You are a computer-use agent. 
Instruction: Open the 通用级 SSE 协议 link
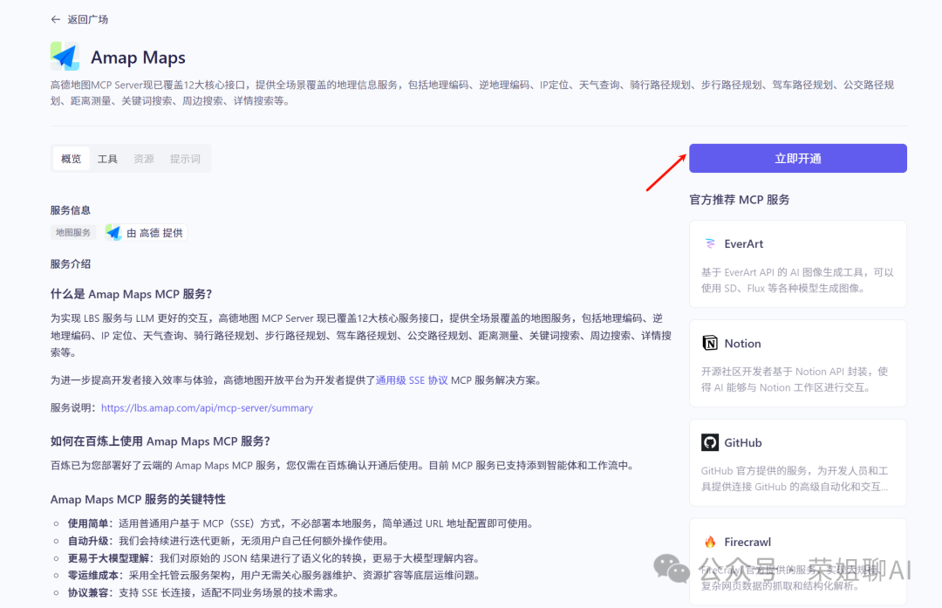[x=410, y=379]
